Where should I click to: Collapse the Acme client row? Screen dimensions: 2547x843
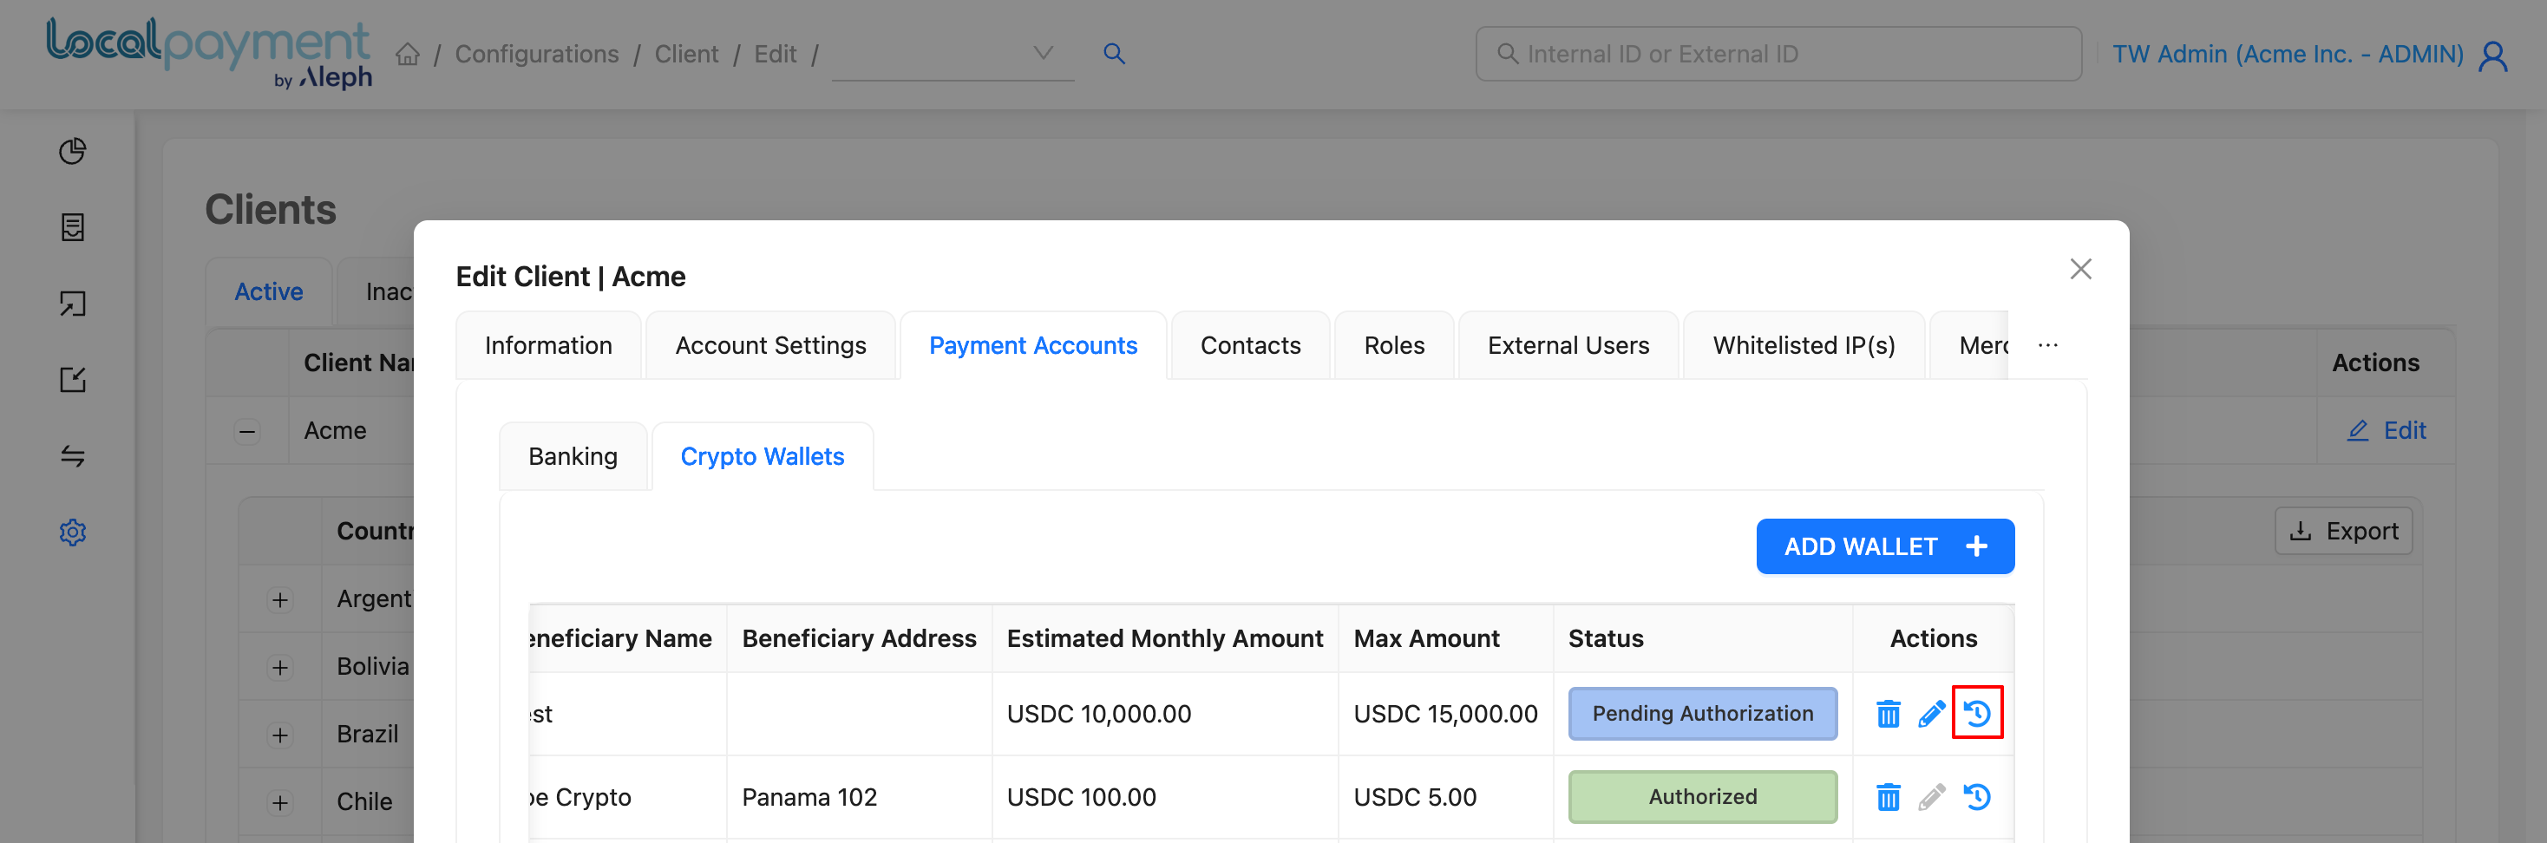(x=247, y=432)
